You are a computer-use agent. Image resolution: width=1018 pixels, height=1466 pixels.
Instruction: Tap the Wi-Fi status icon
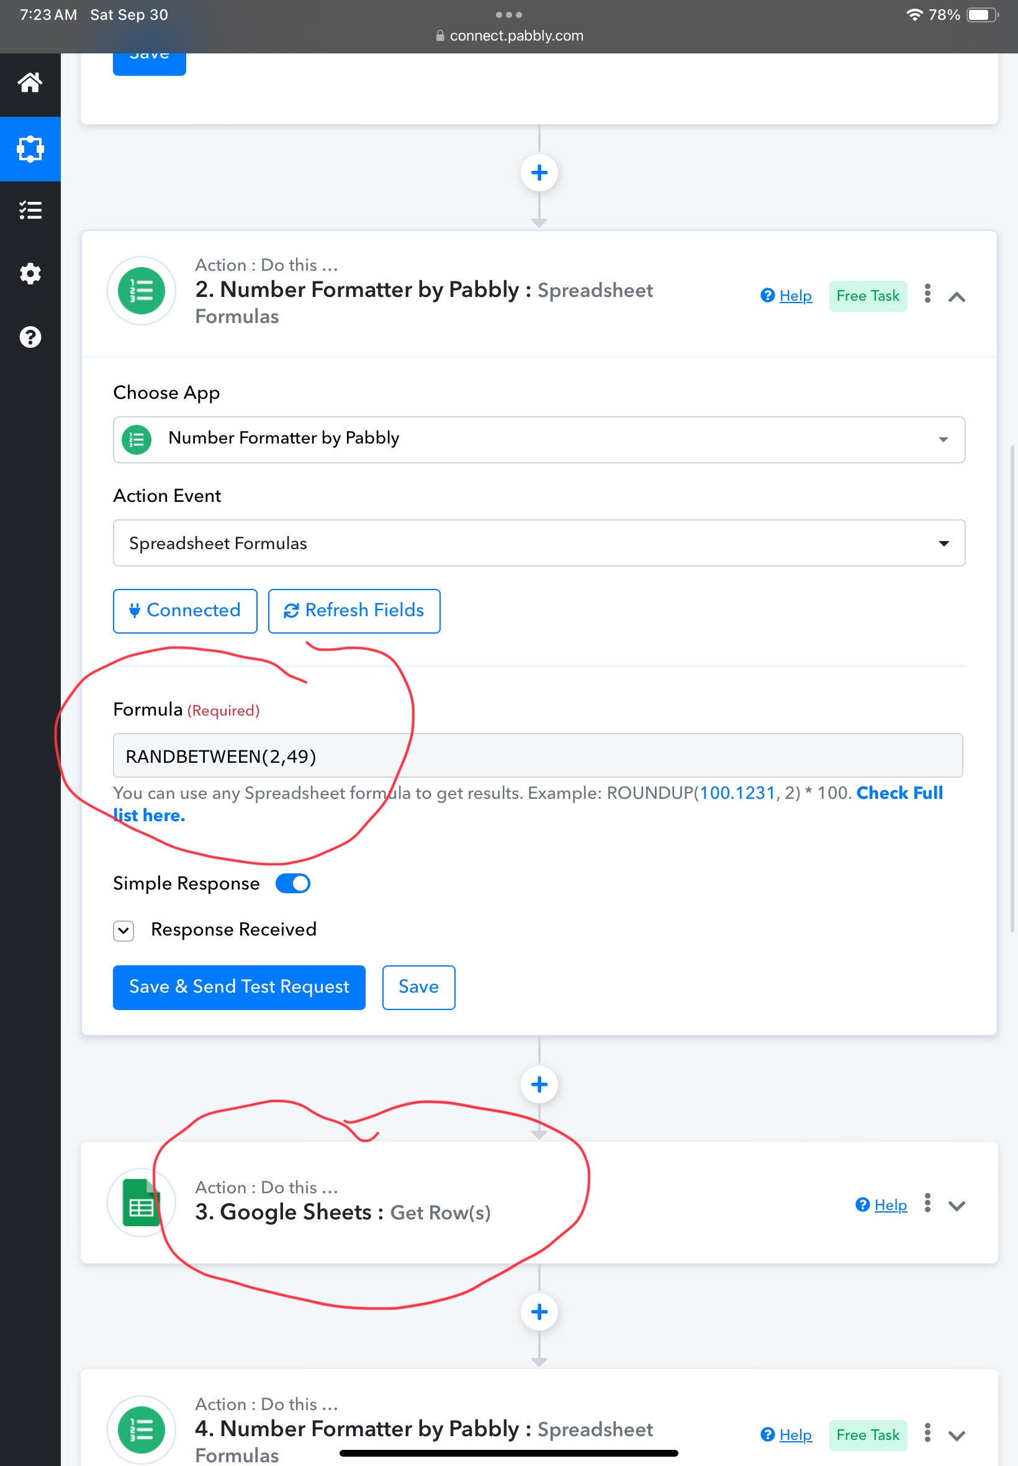914,15
